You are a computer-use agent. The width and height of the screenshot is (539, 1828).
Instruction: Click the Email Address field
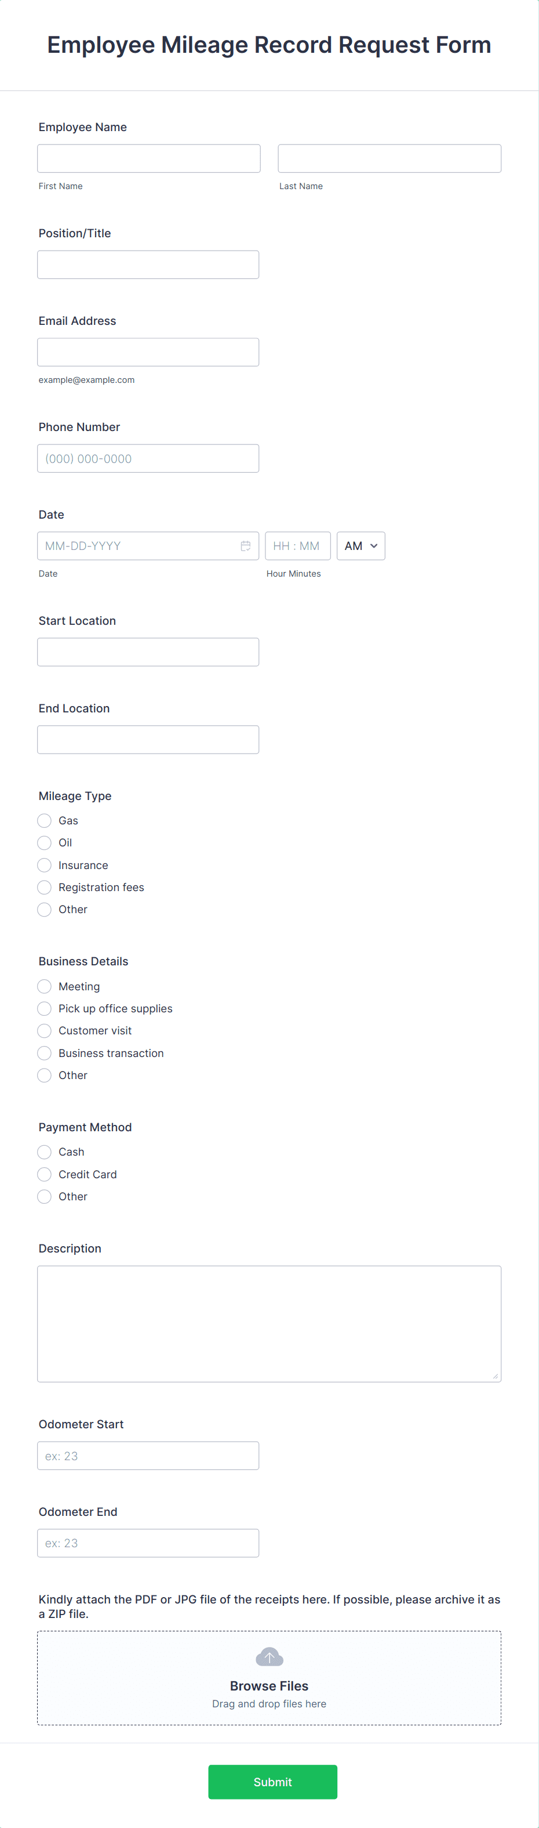[x=148, y=351]
